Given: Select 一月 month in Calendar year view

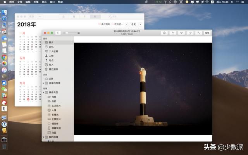Looking at the screenshot, I should pyautogui.click(x=22, y=33).
